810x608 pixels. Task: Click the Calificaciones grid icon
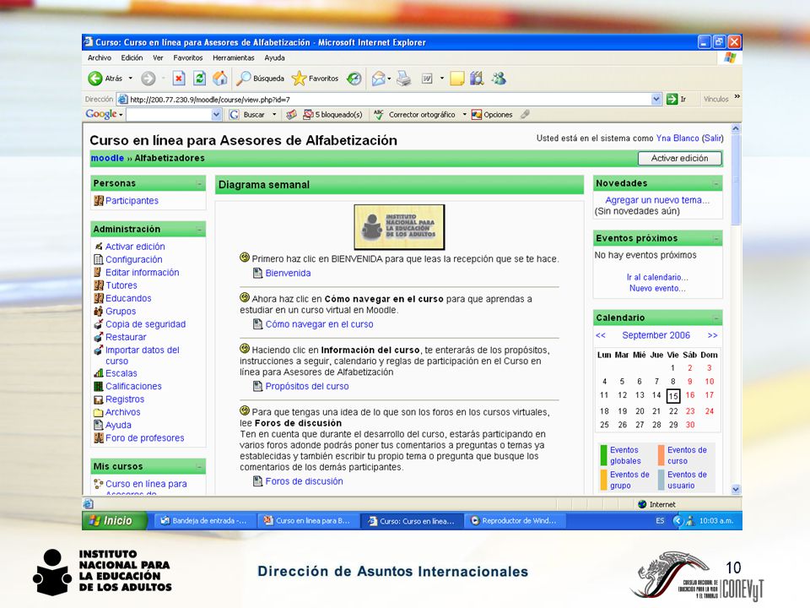98,386
